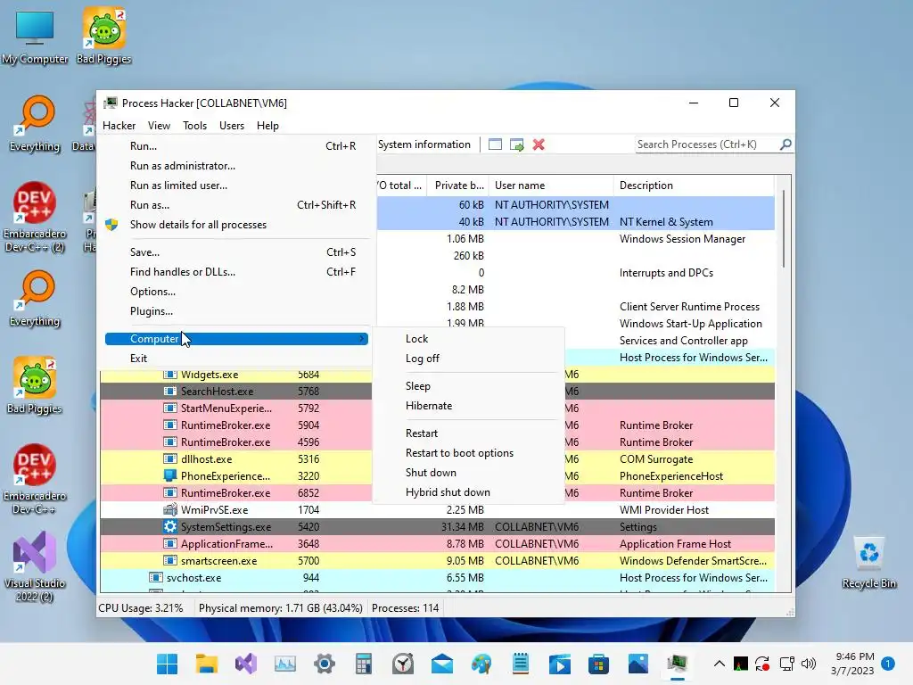
Task: Click the find window and thread icon
Action: tap(516, 144)
